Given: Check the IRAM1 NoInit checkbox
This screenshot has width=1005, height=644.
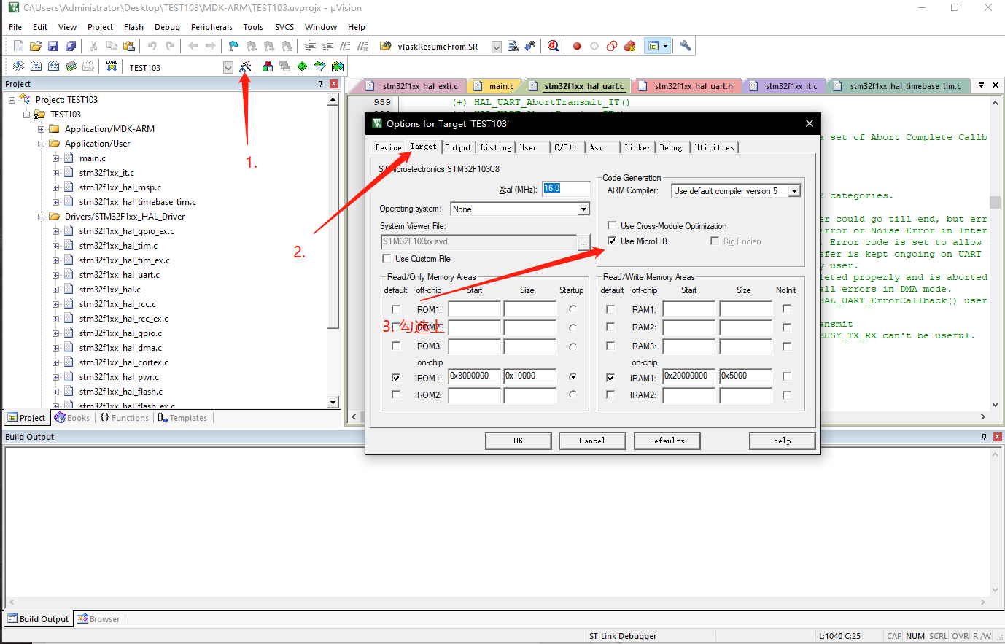Looking at the screenshot, I should click(x=787, y=376).
